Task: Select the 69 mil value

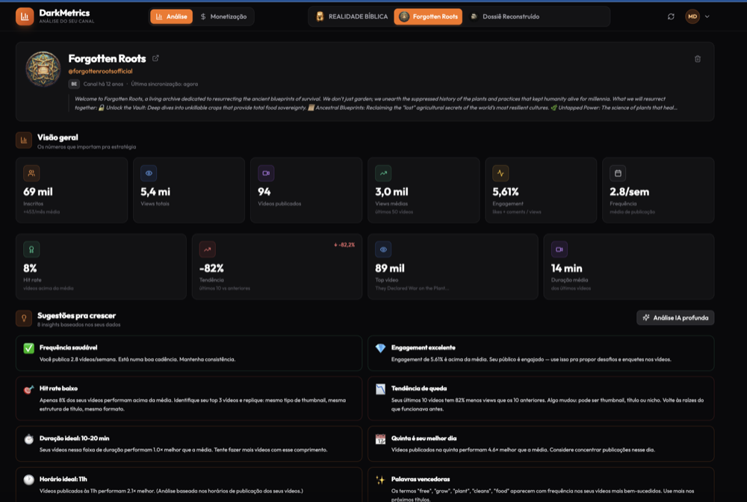Action: (38, 192)
